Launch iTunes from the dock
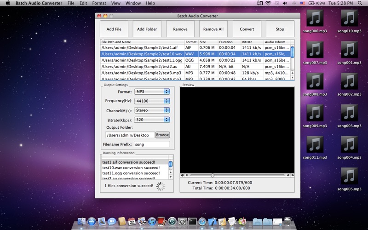Screen dimensions: 368x230 click(152, 221)
